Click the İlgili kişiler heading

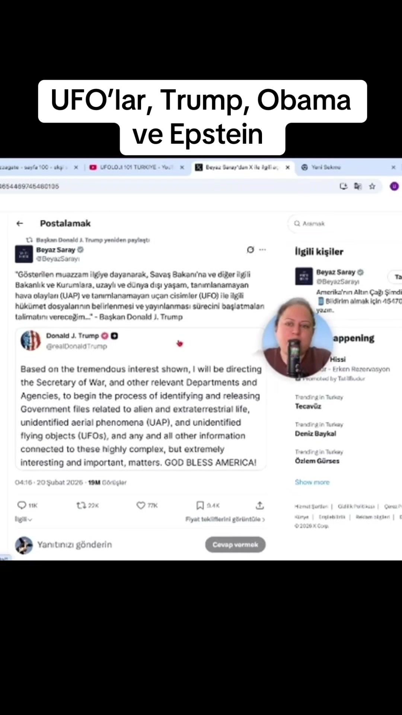pos(319,252)
